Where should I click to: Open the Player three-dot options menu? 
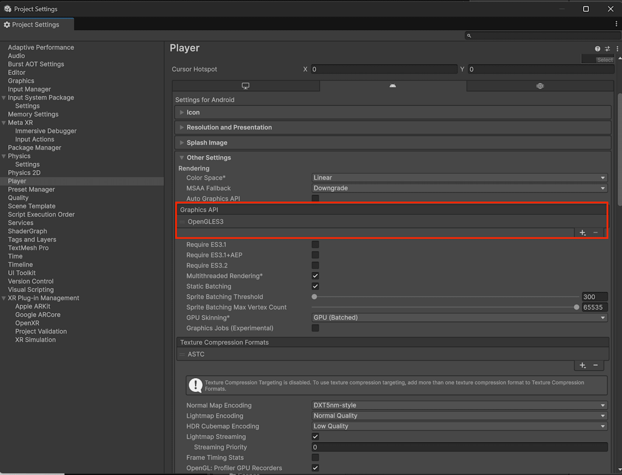pos(617,48)
